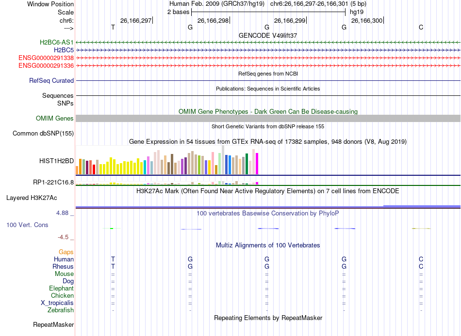Click the Zebrafish alignment row label
The width and height of the screenshot is (461, 336).
click(61, 310)
